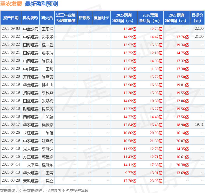Click analyst name 程晓东 in 太平洋 row
This screenshot has height=193, width=205.
(47, 165)
